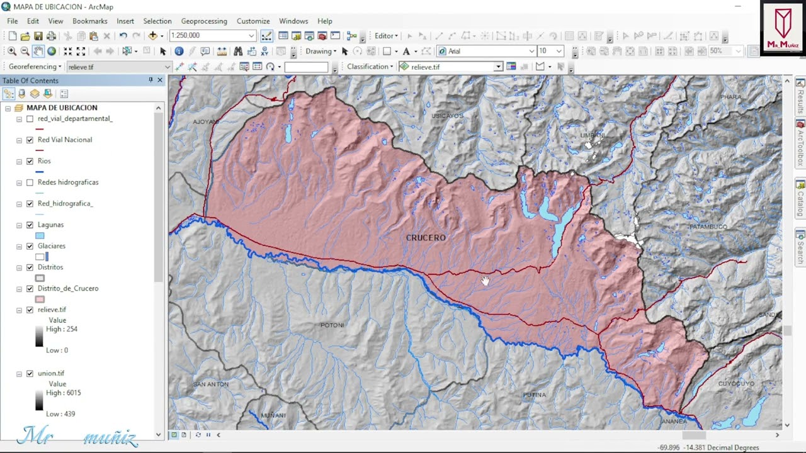
Task: Open the font size 10 dropdown
Action: [559, 51]
